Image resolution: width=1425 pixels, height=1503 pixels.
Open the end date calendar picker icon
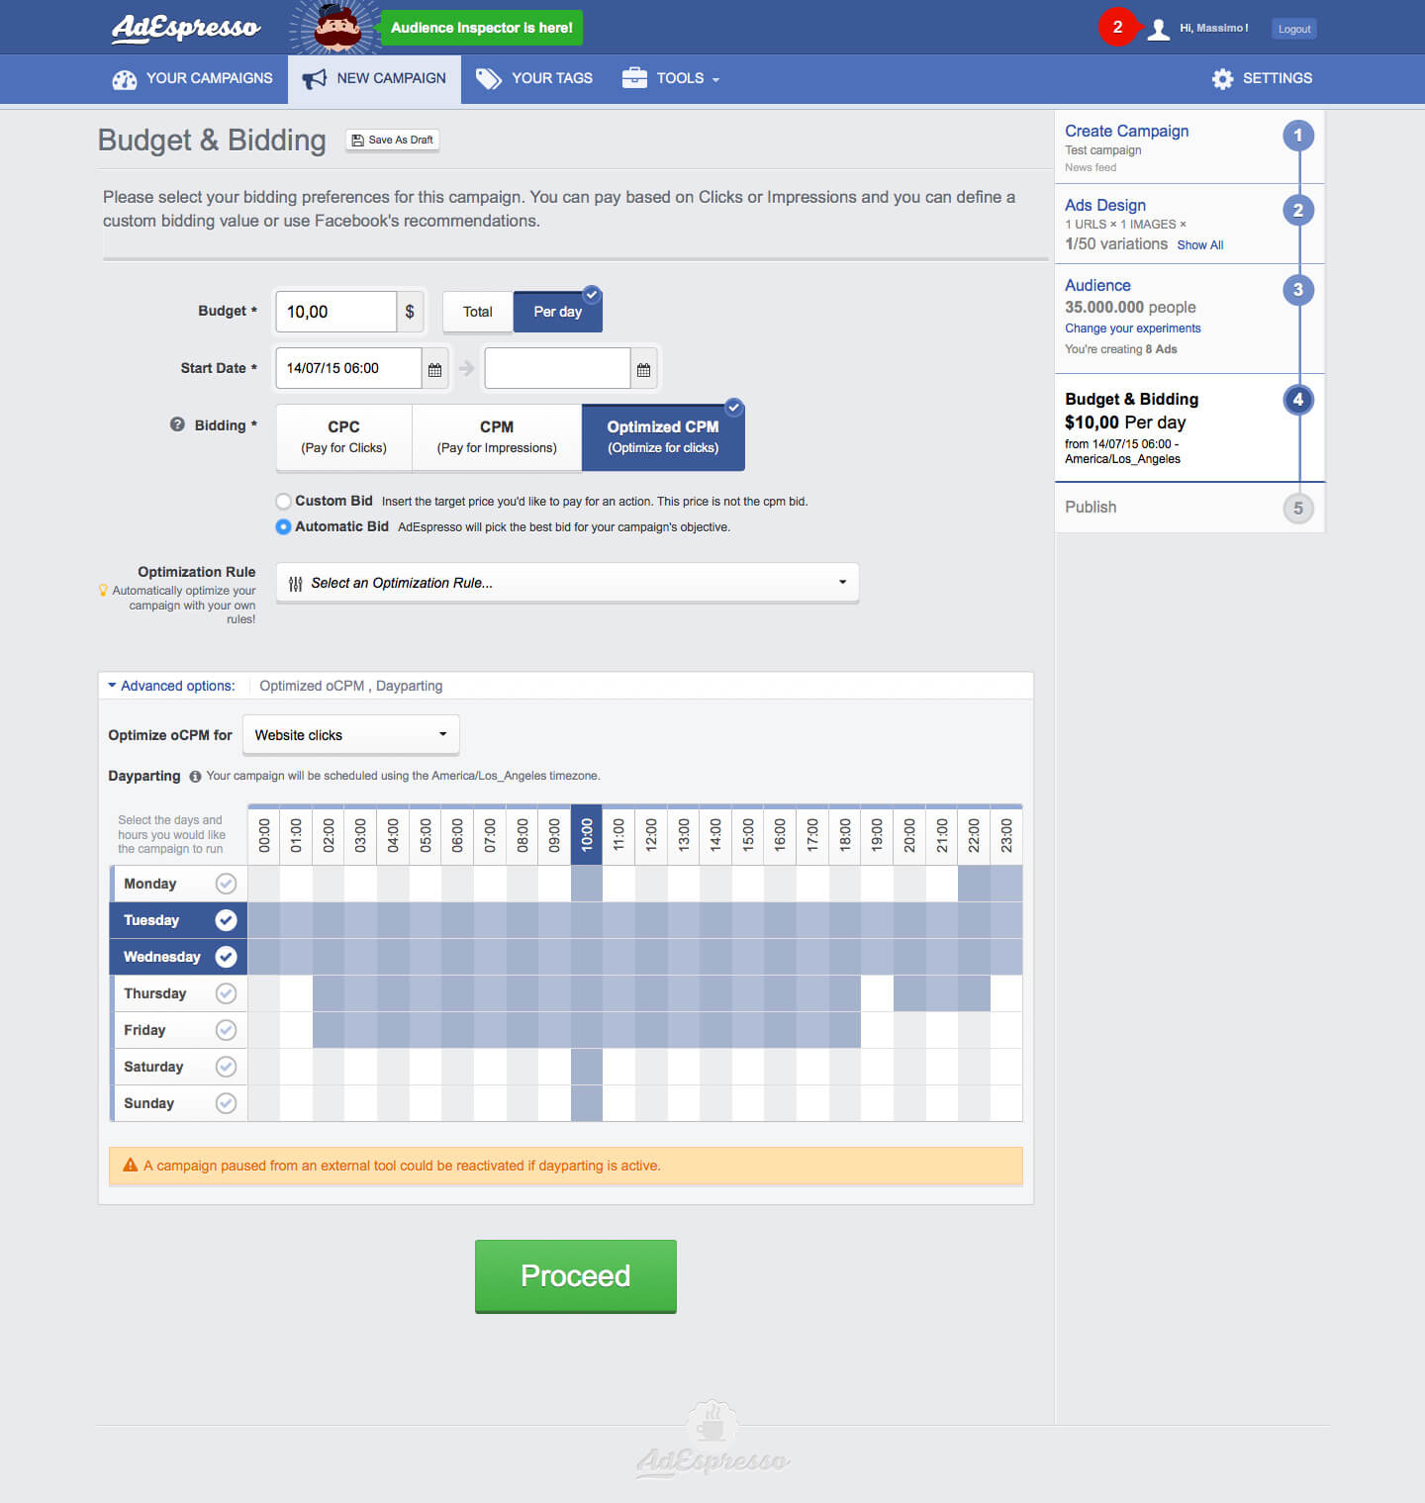coord(643,369)
